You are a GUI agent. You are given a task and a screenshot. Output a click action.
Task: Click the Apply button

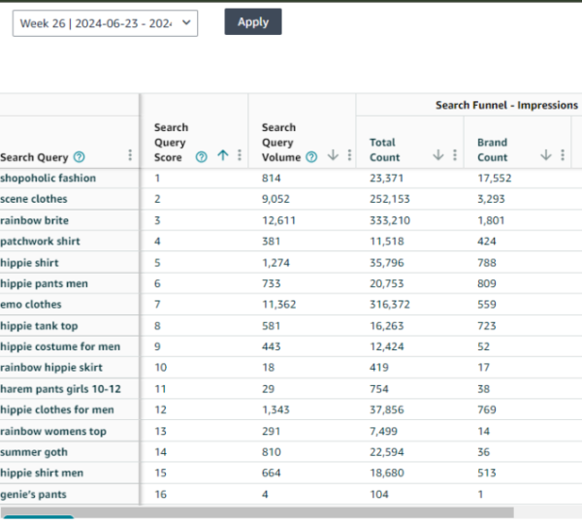(x=253, y=21)
